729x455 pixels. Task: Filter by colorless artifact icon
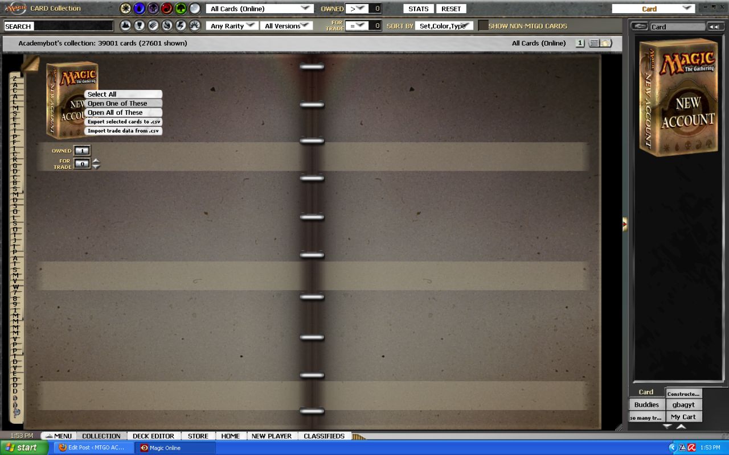pos(195,9)
